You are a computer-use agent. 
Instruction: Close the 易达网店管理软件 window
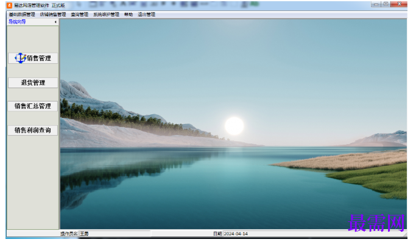(399, 4)
